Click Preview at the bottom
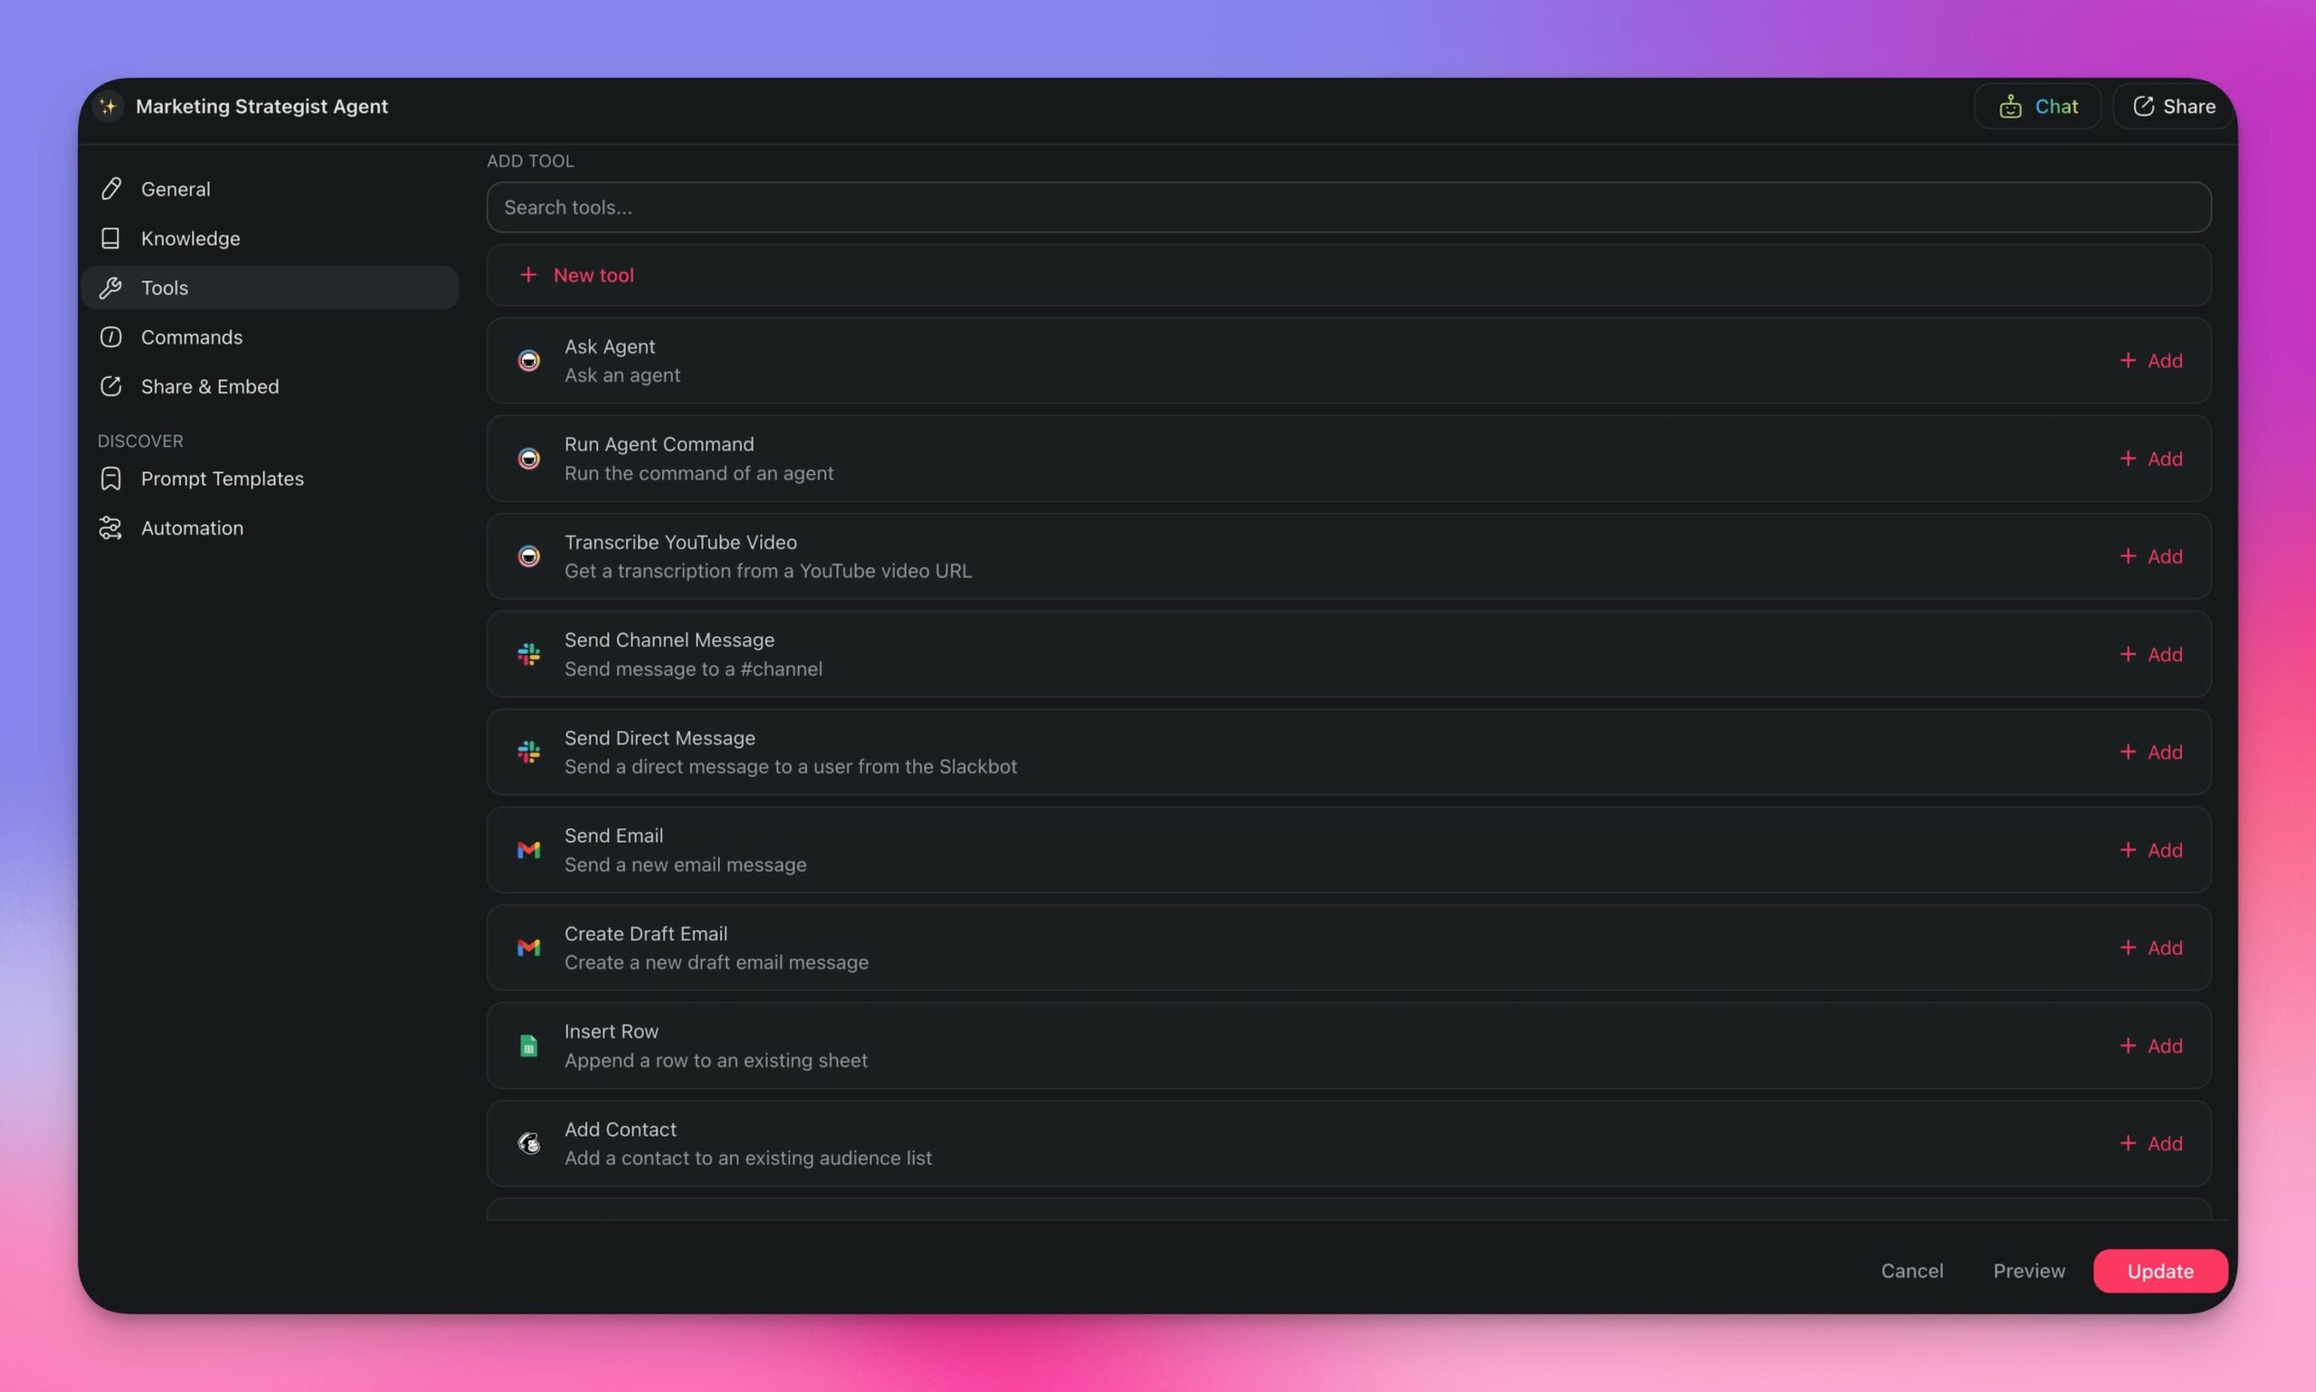This screenshot has height=1392, width=2316. click(x=2029, y=1271)
